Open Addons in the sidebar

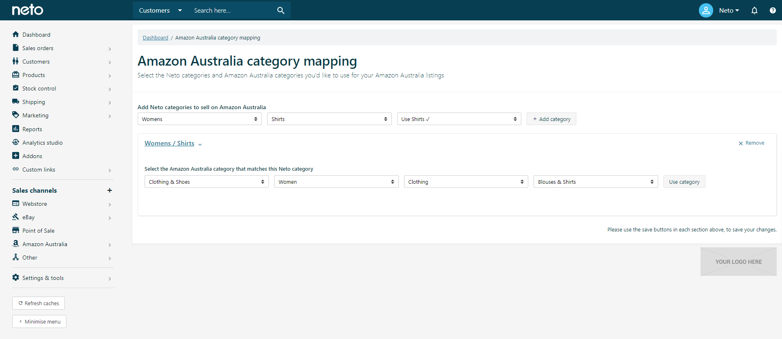[32, 156]
